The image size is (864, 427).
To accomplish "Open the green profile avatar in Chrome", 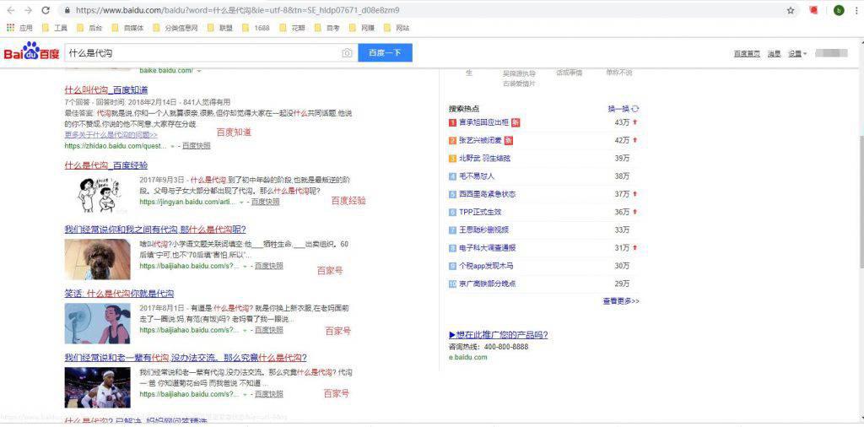I will (839, 10).
